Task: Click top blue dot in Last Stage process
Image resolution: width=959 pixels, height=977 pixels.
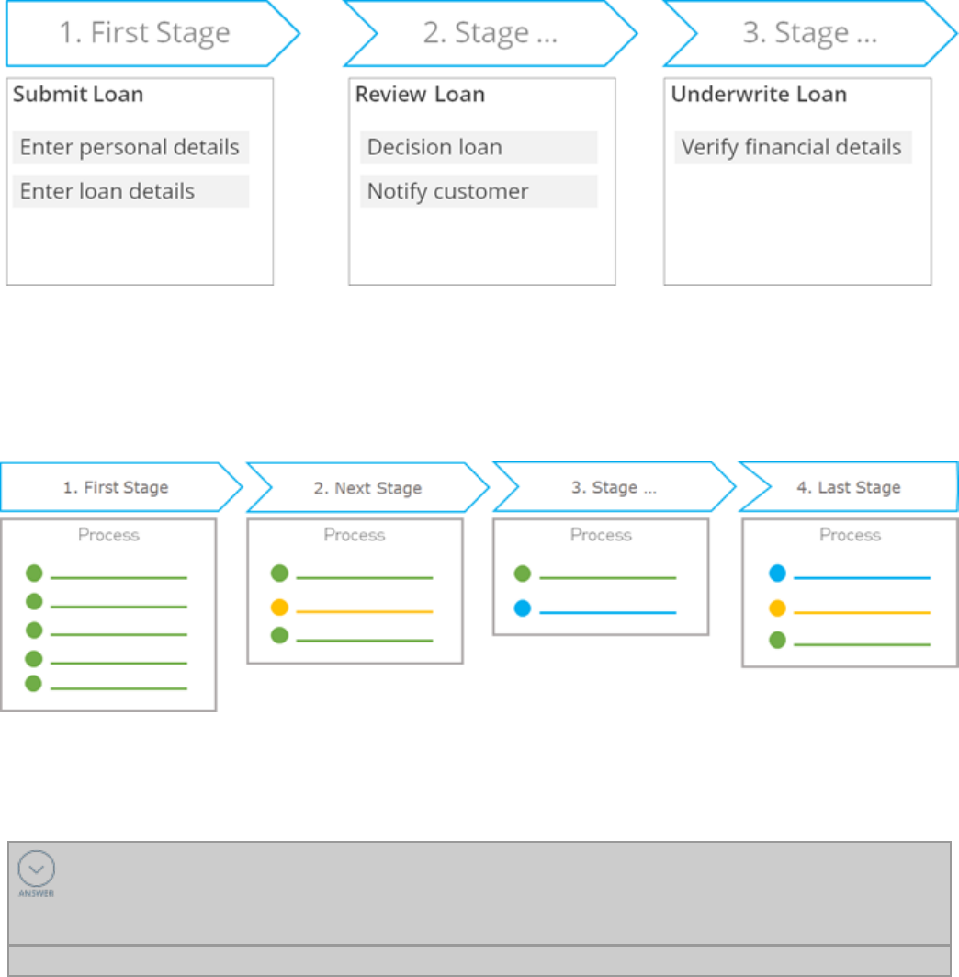Action: pyautogui.click(x=777, y=574)
